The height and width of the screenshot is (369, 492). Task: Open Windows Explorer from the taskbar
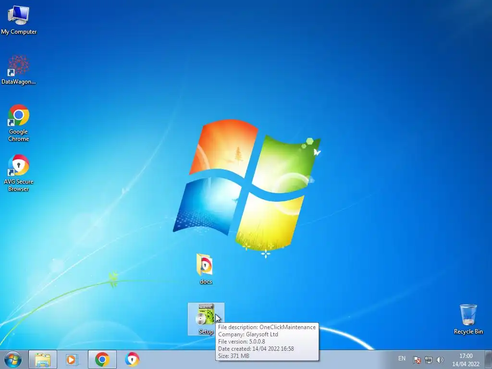pos(43,359)
